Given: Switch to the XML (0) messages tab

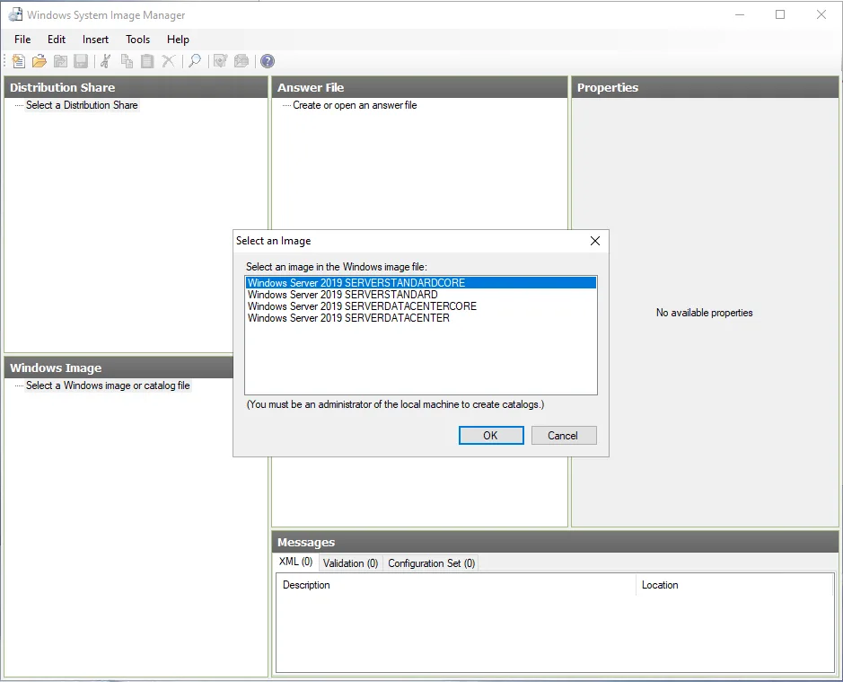Looking at the screenshot, I should pyautogui.click(x=295, y=562).
